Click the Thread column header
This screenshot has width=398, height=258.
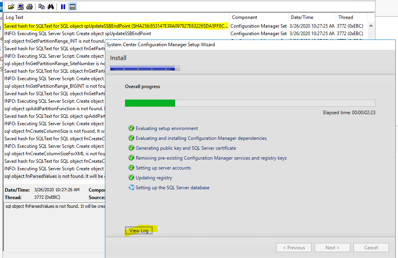351,17
